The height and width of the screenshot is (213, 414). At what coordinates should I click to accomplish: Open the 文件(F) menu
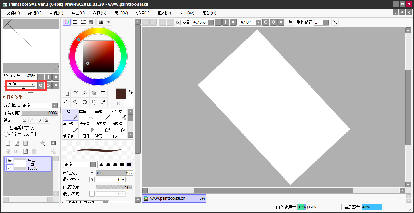[x=13, y=13]
